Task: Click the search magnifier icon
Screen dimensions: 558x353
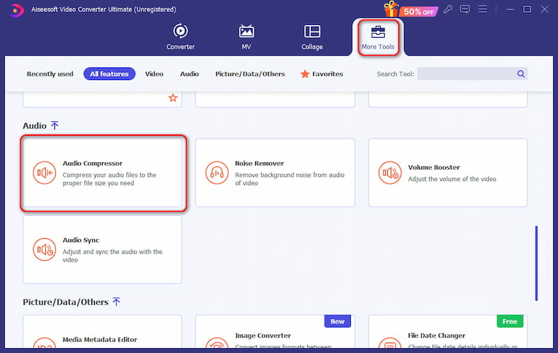Action: pyautogui.click(x=521, y=74)
